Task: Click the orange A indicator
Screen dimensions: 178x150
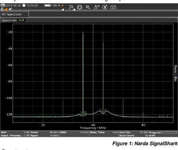Action: point(62,5)
